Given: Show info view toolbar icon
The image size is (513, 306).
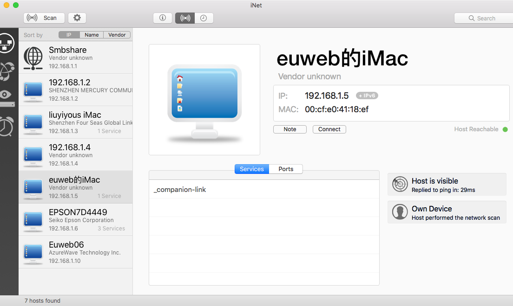Looking at the screenshot, I should [x=163, y=18].
